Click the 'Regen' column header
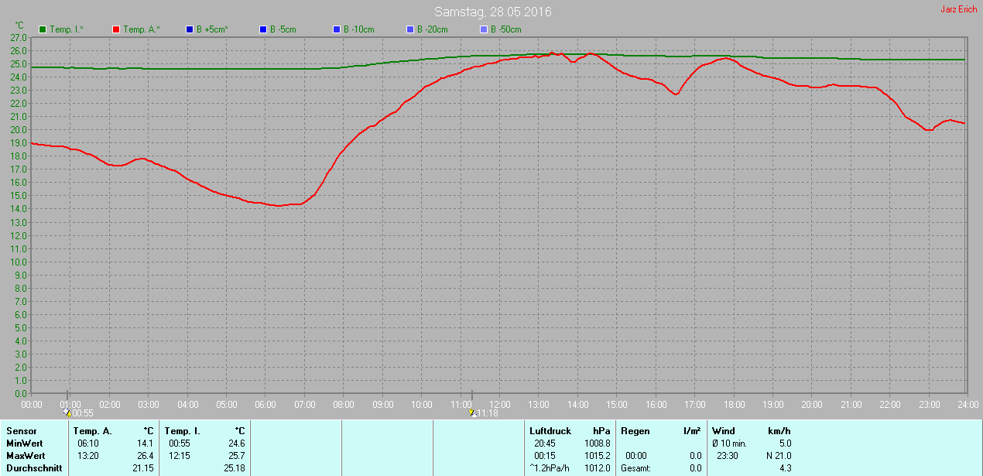This screenshot has width=983, height=476. [635, 431]
